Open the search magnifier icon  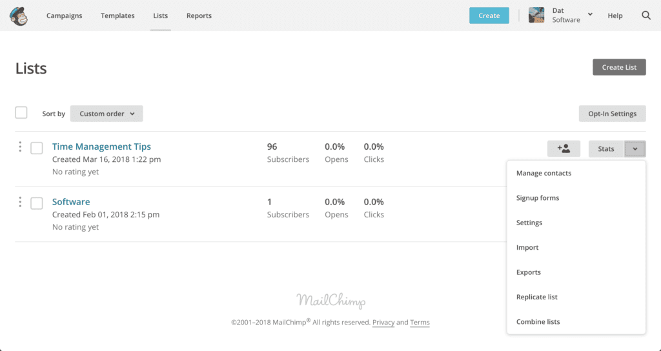[x=646, y=15]
